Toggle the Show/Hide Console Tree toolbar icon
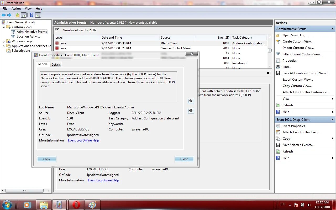This screenshot has height=210, width=336. pos(24,15)
